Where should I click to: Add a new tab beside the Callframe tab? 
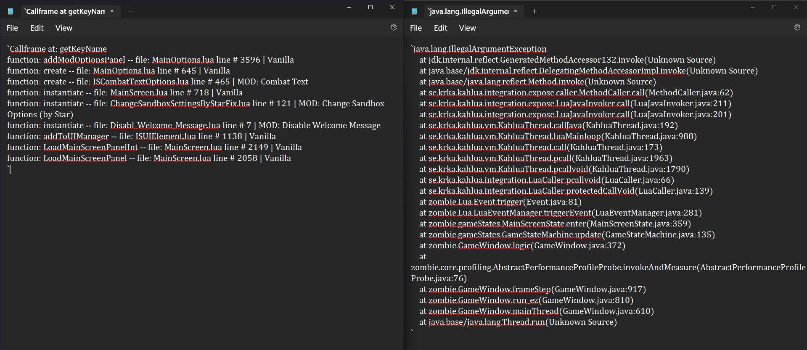131,11
